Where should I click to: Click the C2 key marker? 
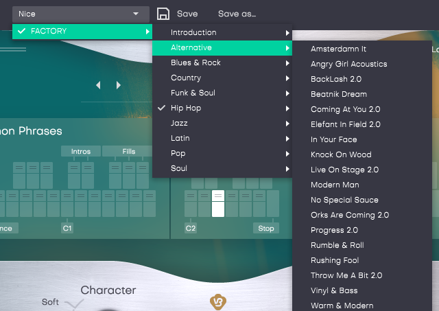(191, 229)
